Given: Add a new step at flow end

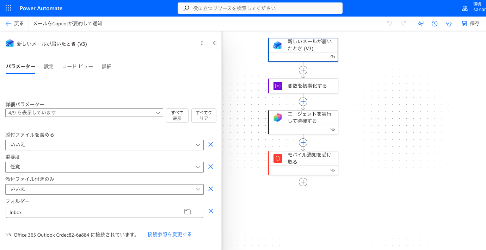Looking at the screenshot, I should [x=303, y=182].
